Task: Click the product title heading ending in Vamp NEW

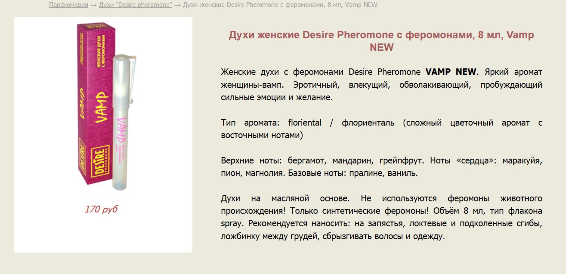Action: coord(381,41)
